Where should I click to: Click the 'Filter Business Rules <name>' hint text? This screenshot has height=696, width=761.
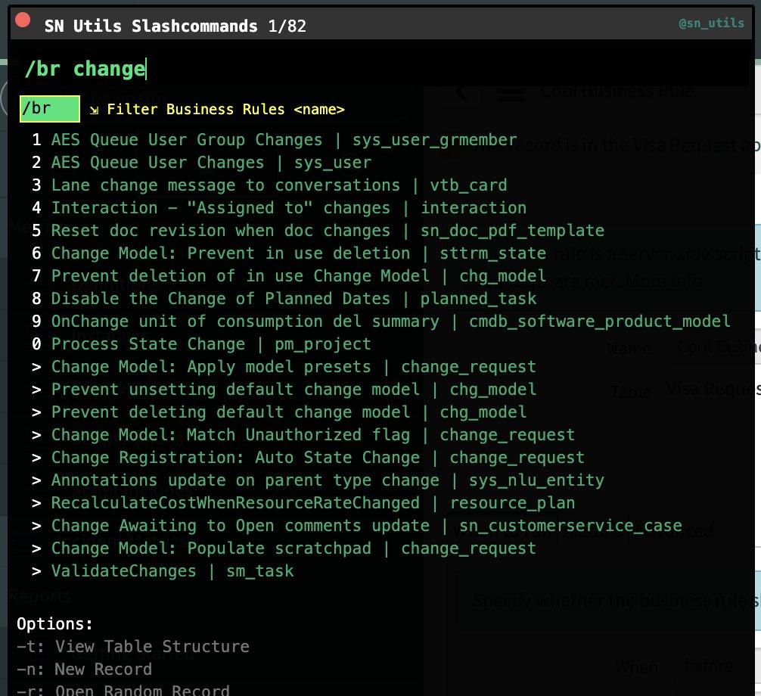click(225, 109)
